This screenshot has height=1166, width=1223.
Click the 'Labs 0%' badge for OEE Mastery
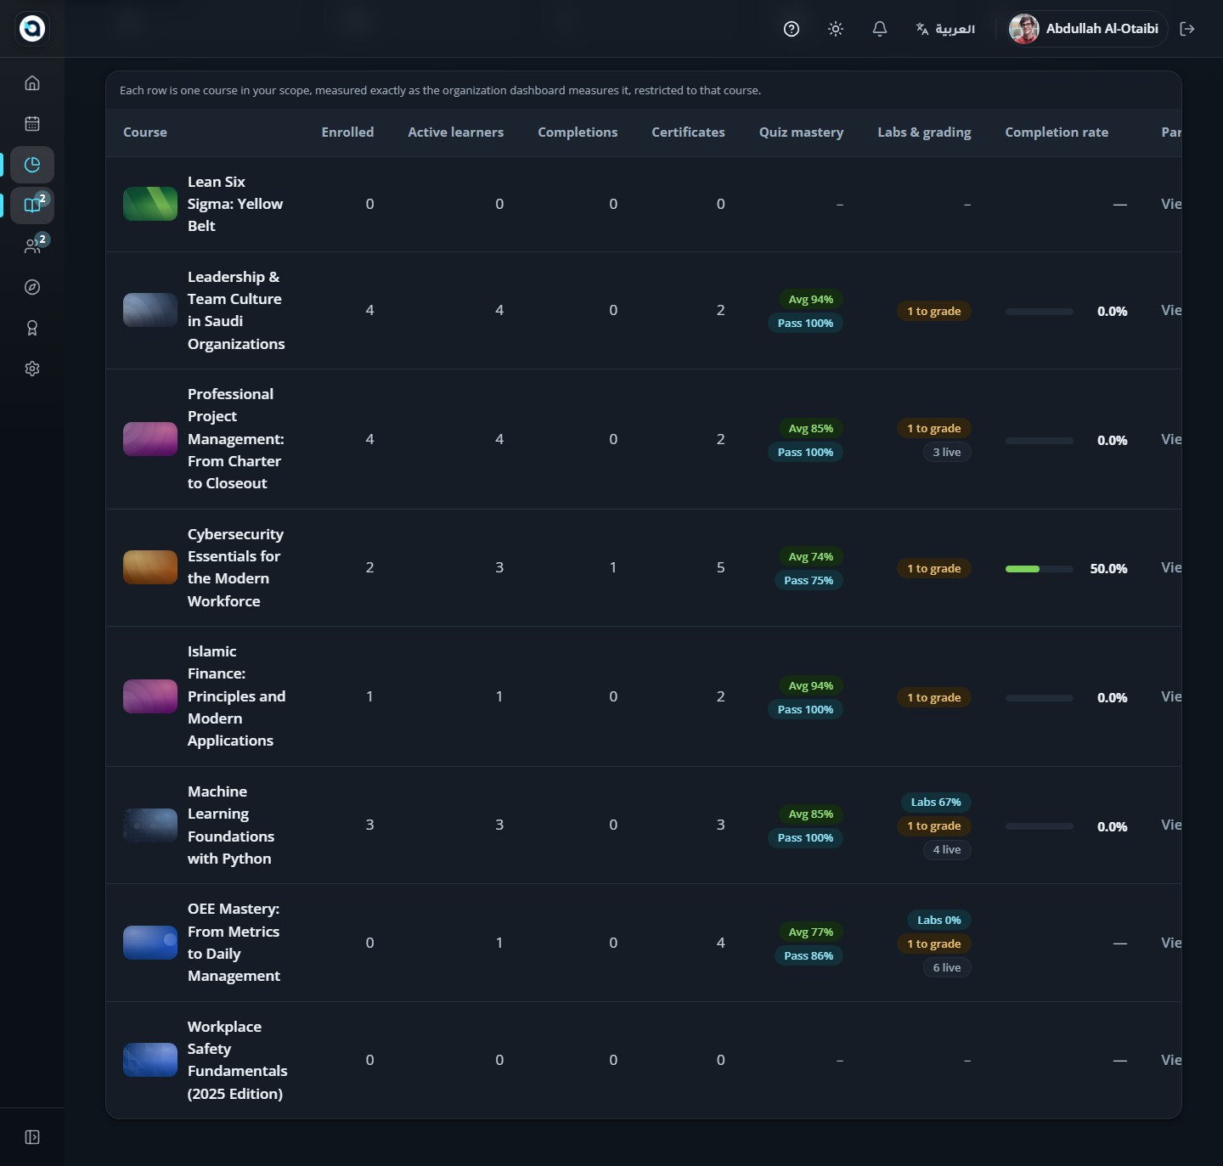coord(939,921)
